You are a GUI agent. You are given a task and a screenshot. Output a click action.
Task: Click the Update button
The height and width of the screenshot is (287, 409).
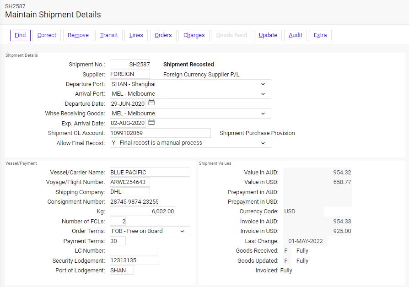pos(268,35)
